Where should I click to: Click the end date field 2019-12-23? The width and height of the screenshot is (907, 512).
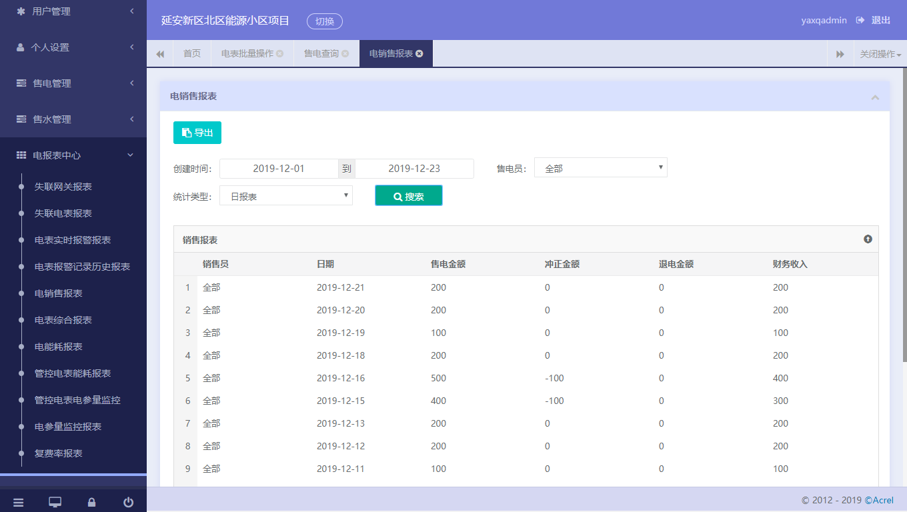(414, 169)
